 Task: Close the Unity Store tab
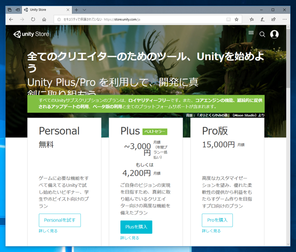pos(68,10)
